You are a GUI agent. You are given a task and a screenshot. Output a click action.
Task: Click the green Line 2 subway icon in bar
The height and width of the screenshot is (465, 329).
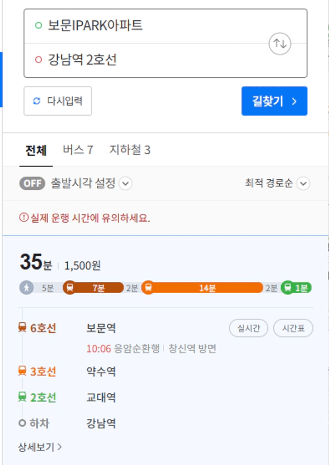pyautogui.click(x=288, y=287)
